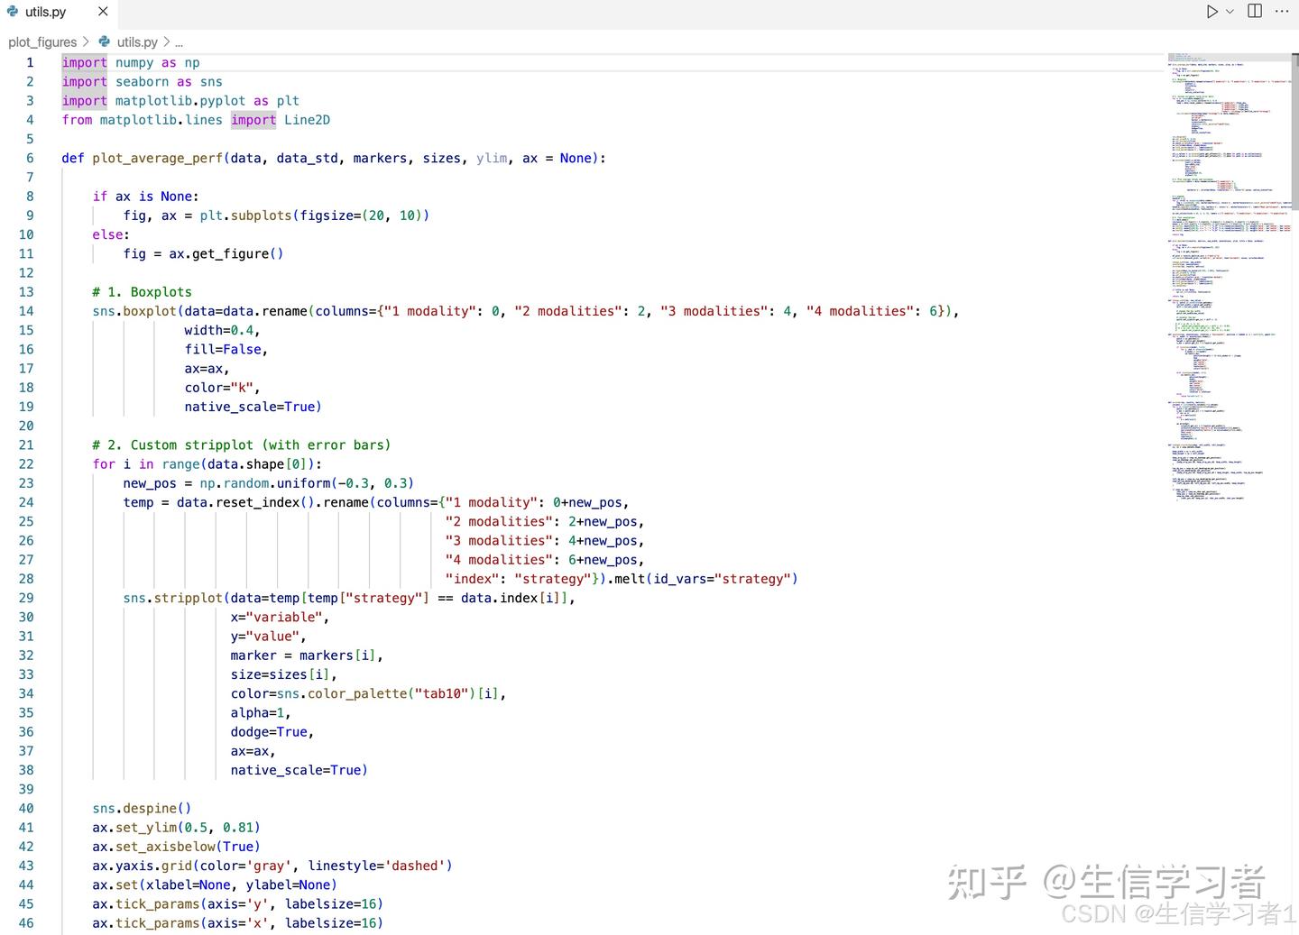Place cursor on the plot_average_perf function name
The height and width of the screenshot is (935, 1299).
pyautogui.click(x=158, y=158)
